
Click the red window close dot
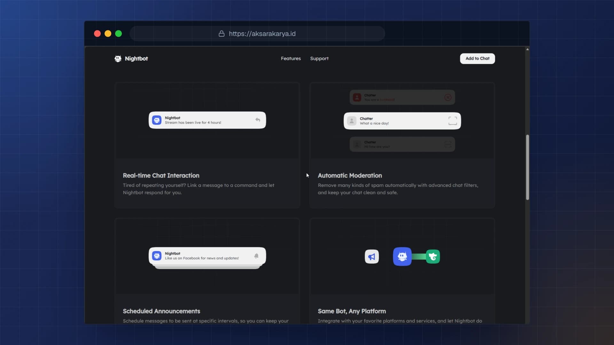pyautogui.click(x=97, y=34)
